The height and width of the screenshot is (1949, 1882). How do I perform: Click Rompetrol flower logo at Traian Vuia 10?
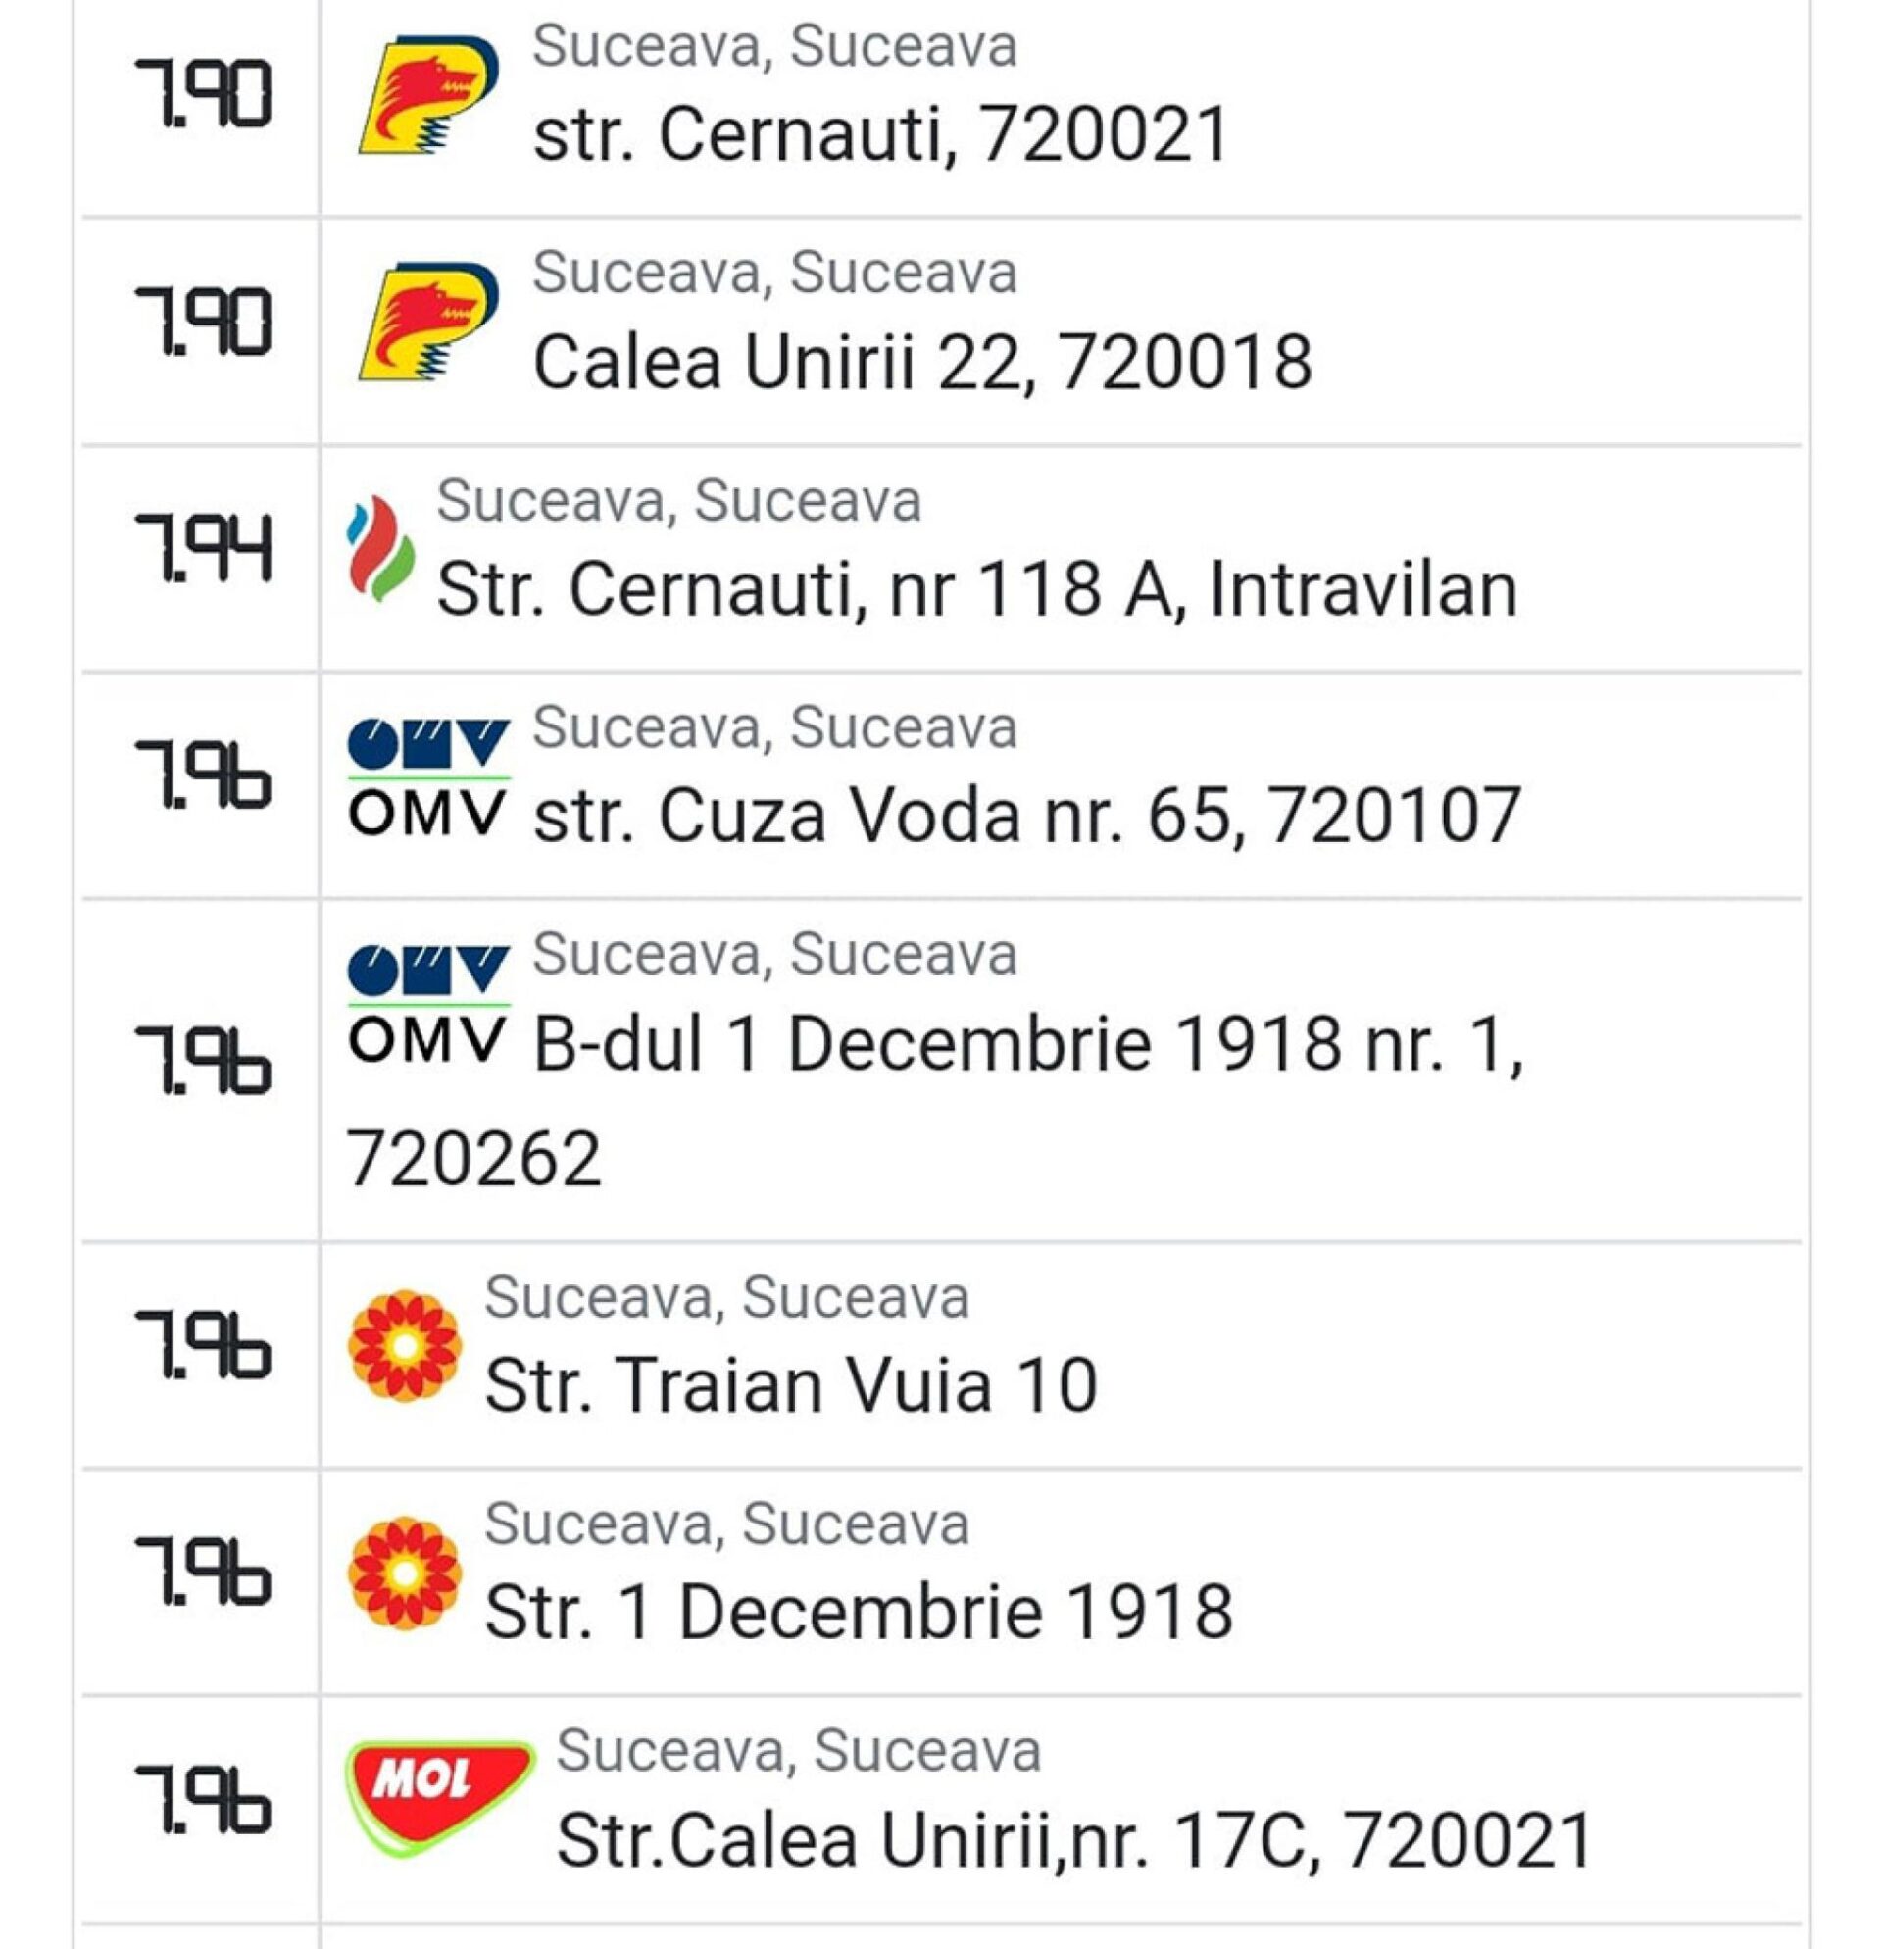point(405,1345)
